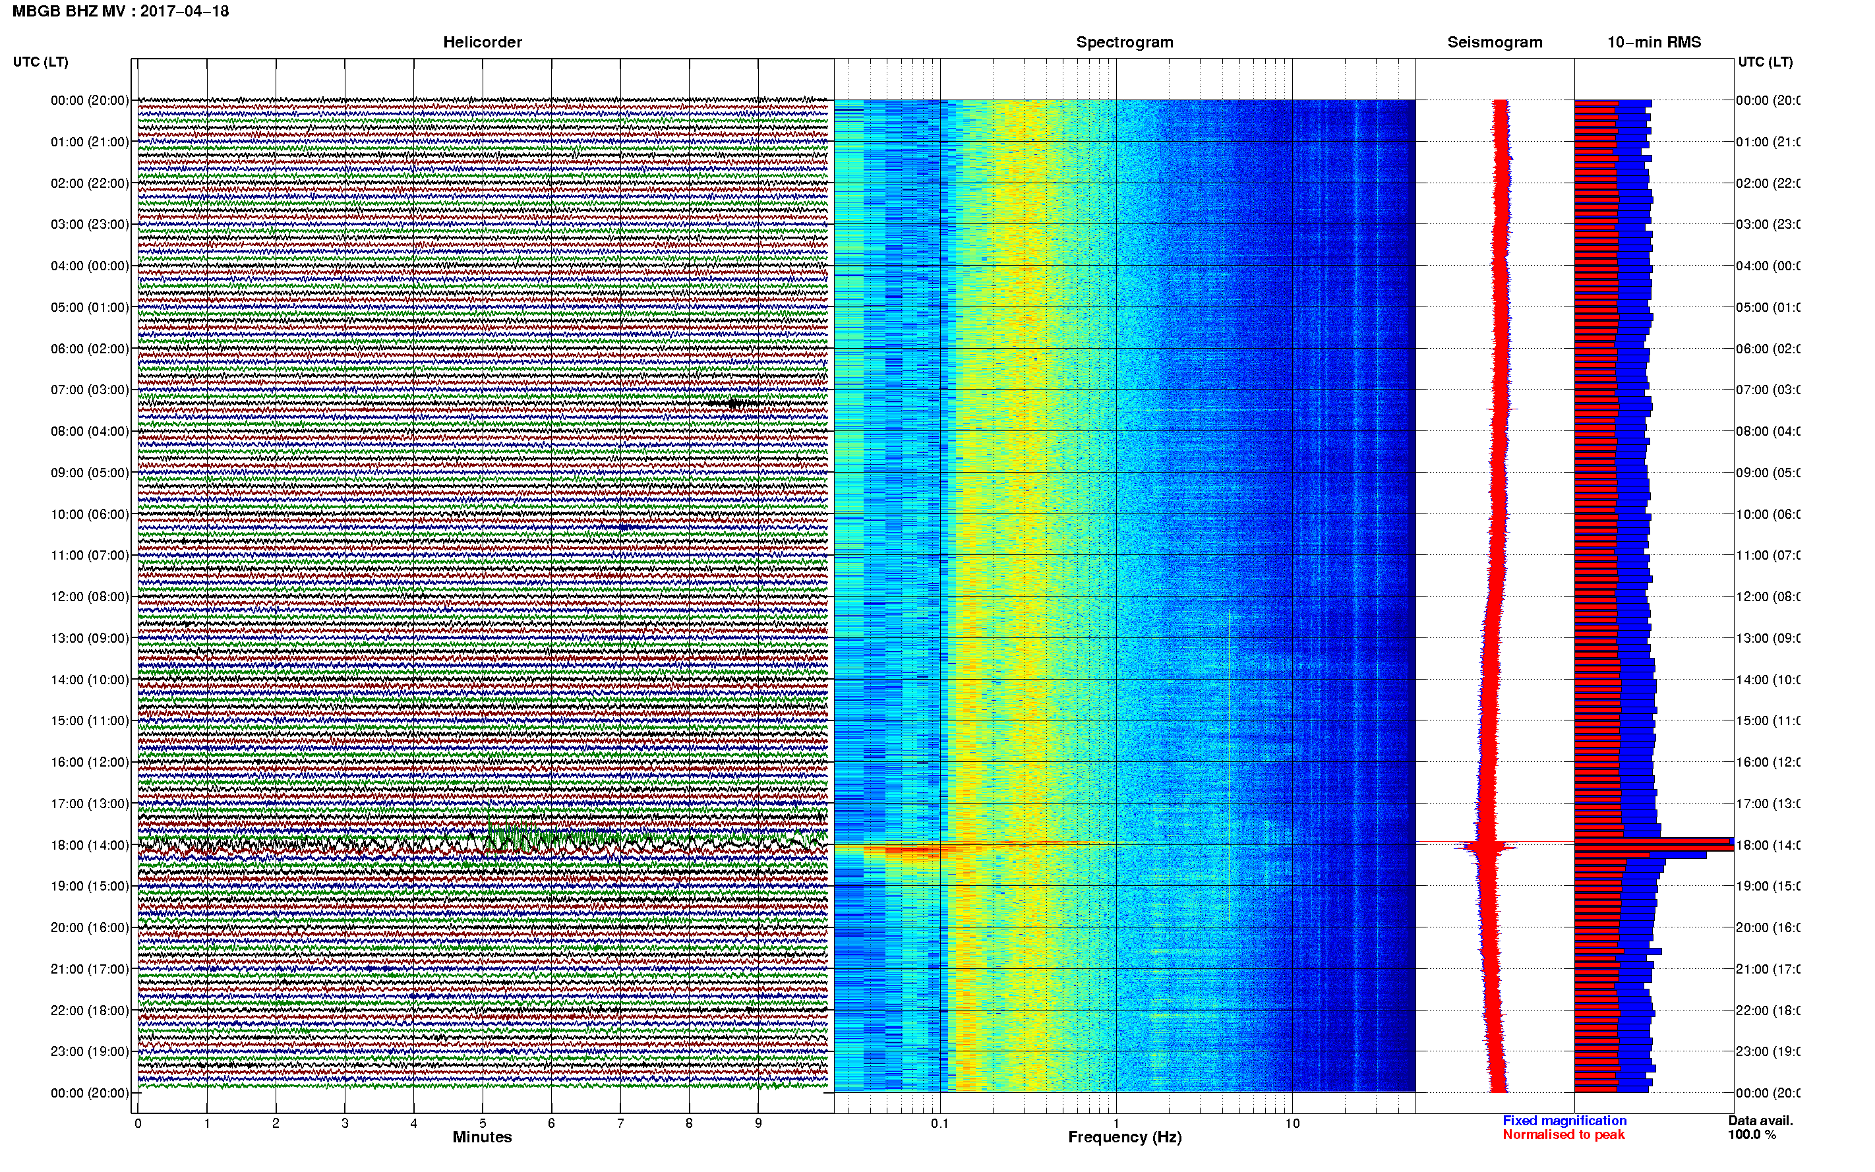Click the left 22:00 (18:00) time label
This screenshot has width=1875, height=1172.
(90, 1011)
